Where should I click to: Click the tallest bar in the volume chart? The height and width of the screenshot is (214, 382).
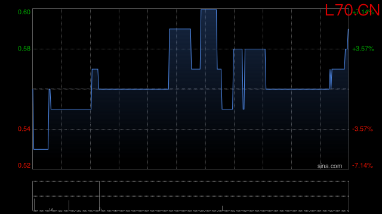pyautogui.click(x=100, y=196)
